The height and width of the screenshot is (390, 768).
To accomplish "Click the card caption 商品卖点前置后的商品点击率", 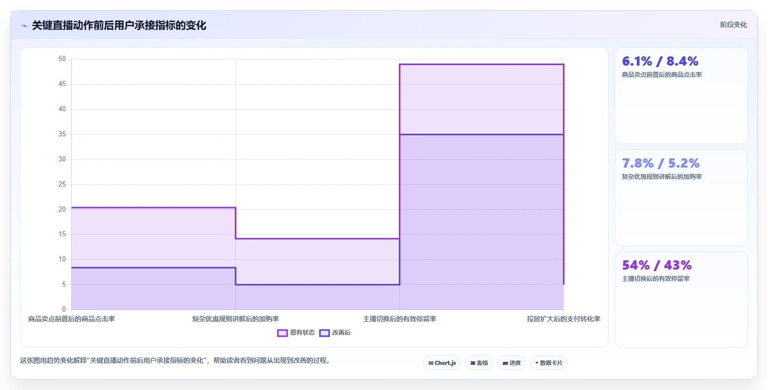I will [661, 75].
